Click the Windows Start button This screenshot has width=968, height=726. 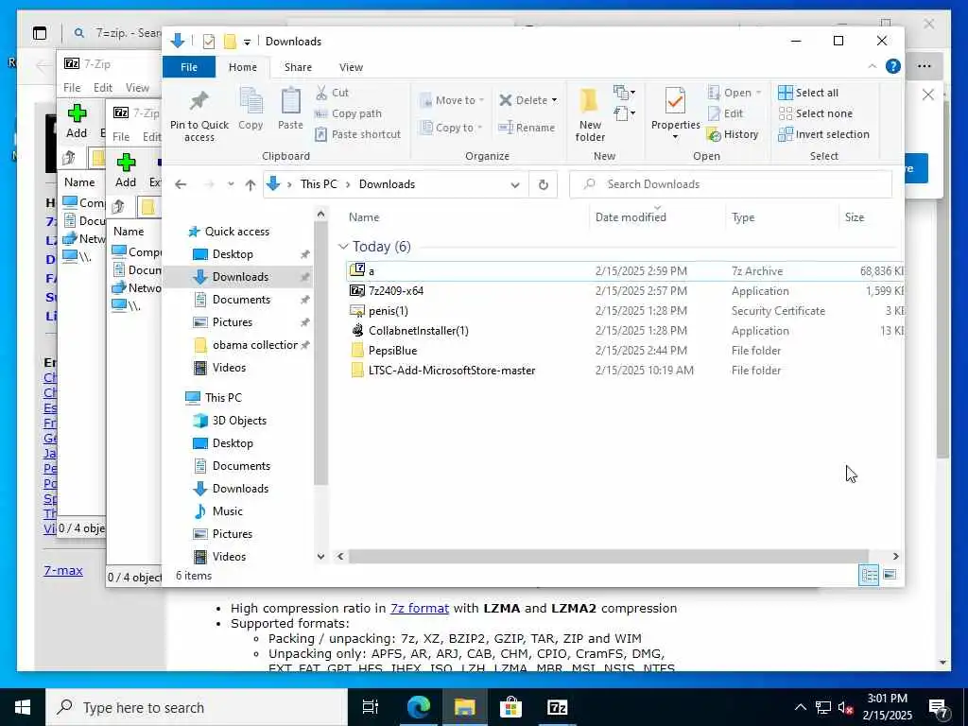(x=23, y=707)
